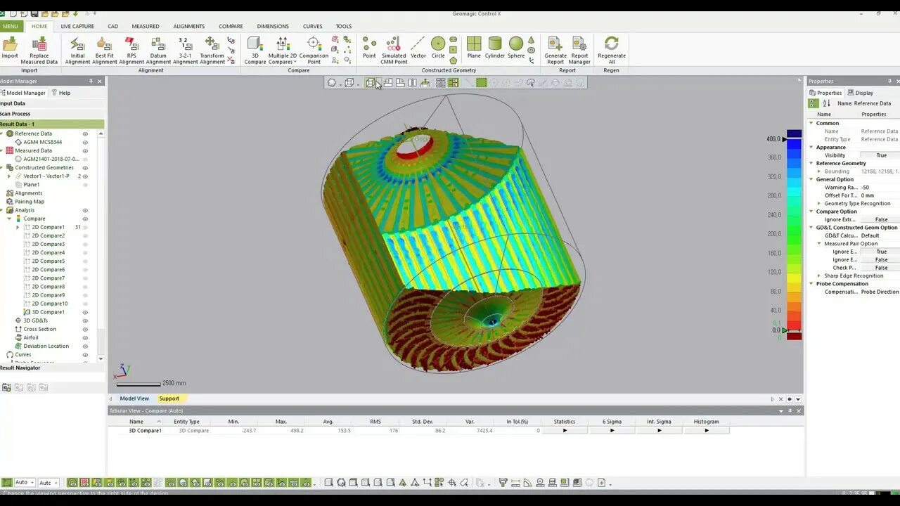
Task: Create a constructed Vector
Action: (x=418, y=48)
